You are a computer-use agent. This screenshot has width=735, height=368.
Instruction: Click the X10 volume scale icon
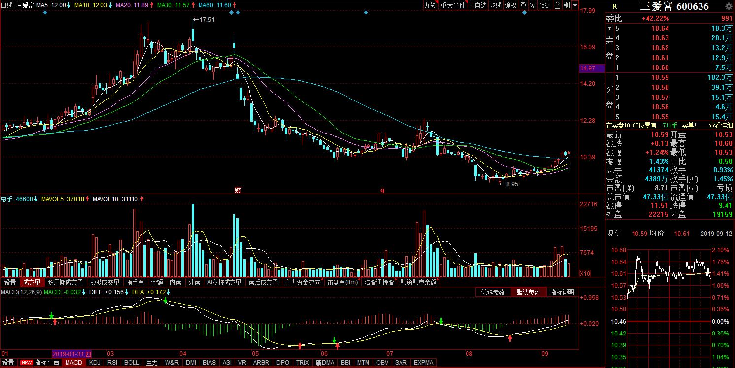tap(585, 273)
